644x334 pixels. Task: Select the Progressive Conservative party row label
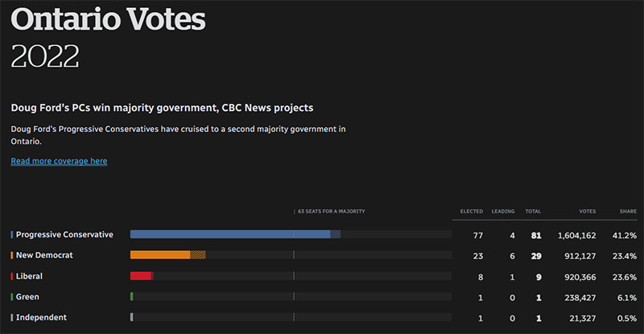coord(64,234)
